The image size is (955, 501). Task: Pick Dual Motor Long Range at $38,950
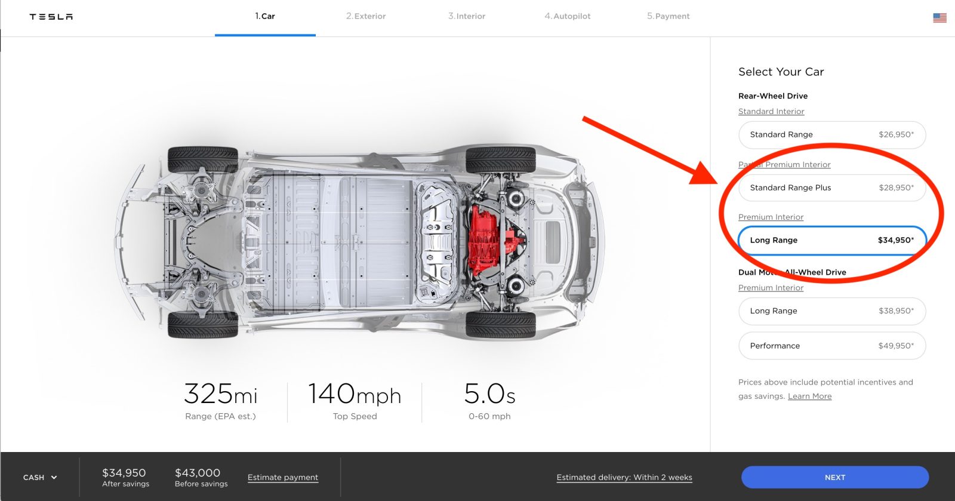(x=832, y=311)
